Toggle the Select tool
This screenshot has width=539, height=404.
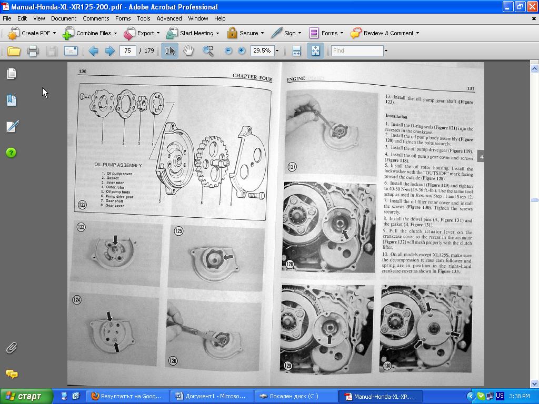[x=169, y=51]
